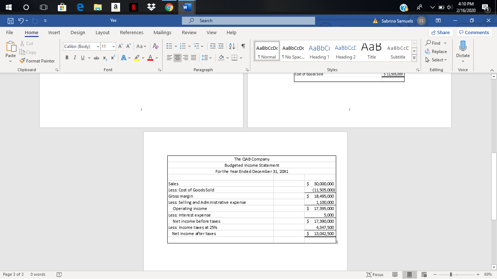The height and width of the screenshot is (279, 497).
Task: Align text to the left
Action: [170, 58]
